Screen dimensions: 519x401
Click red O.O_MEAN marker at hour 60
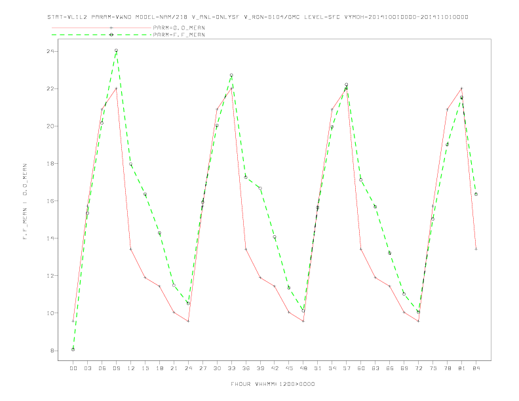(361, 249)
